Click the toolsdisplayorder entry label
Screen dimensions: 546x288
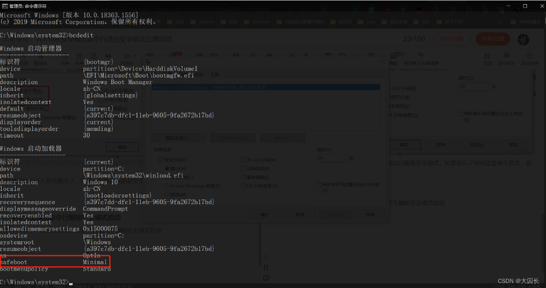[x=29, y=129]
